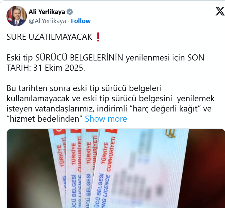Open the X logo icon

pyautogui.click(x=220, y=11)
